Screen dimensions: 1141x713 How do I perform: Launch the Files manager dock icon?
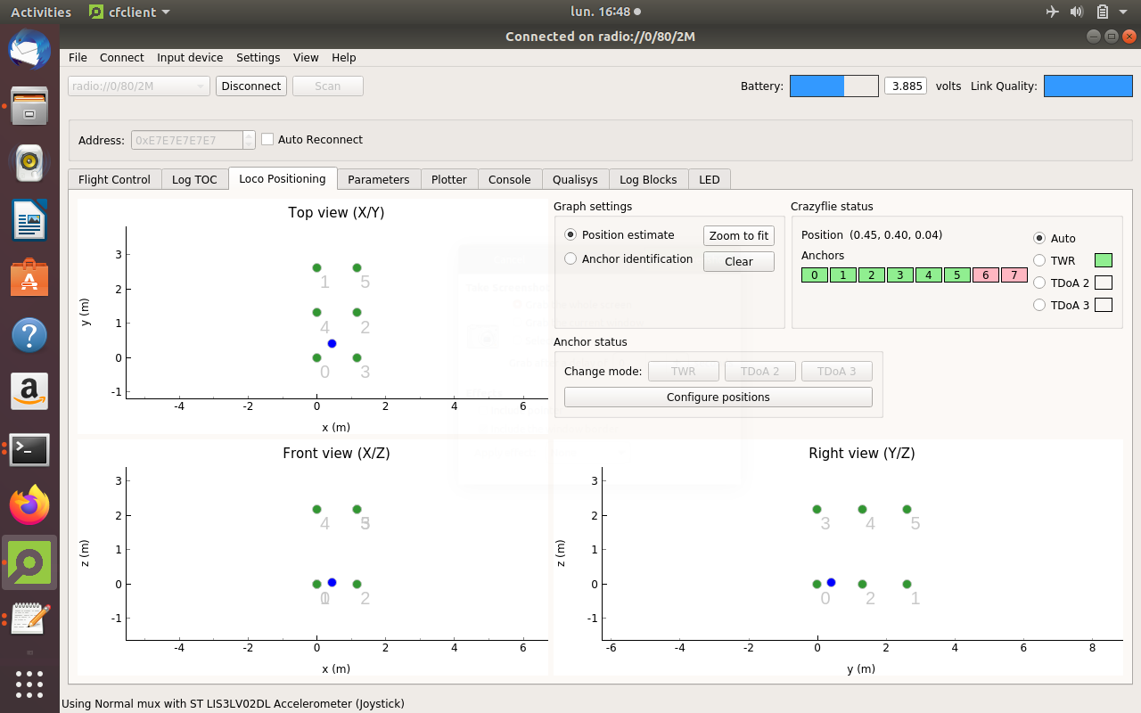pos(29,106)
